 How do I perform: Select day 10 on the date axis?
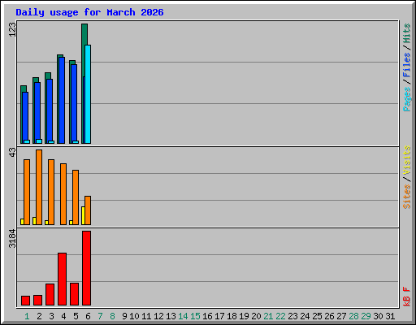[x=134, y=316]
